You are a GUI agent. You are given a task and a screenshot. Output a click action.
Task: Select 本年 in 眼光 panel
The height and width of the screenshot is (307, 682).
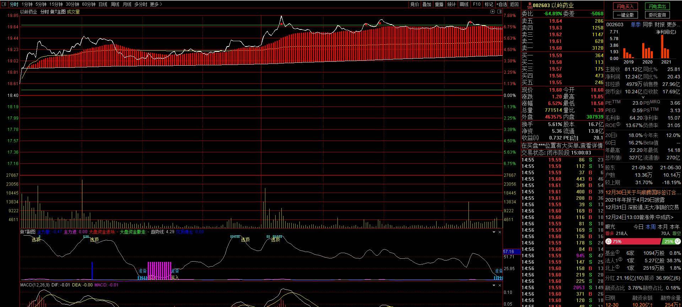click(675, 226)
